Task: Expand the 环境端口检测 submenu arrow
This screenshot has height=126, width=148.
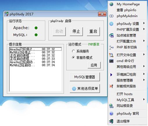Action: pyautogui.click(x=144, y=74)
